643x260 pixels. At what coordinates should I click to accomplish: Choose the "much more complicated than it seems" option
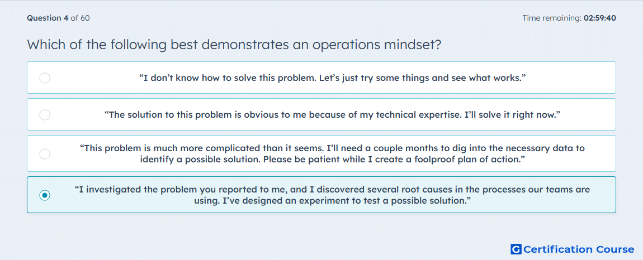[x=321, y=153]
